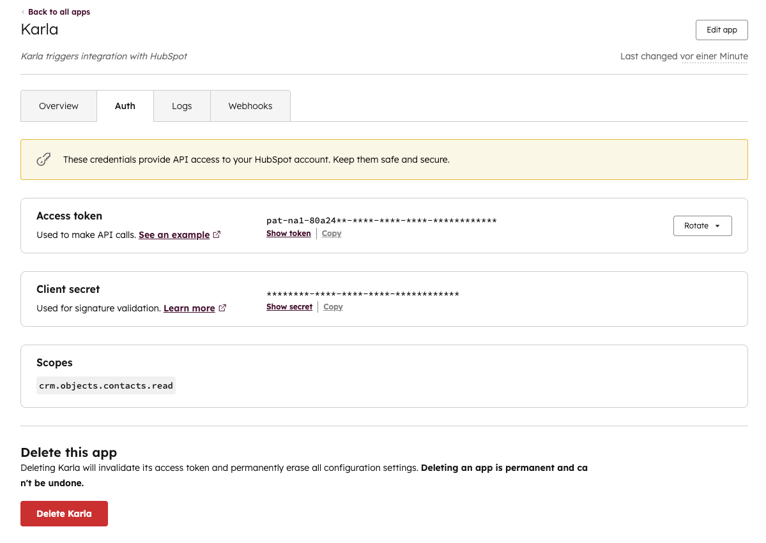Click the Edit app button
This screenshot has width=766, height=543.
click(721, 29)
